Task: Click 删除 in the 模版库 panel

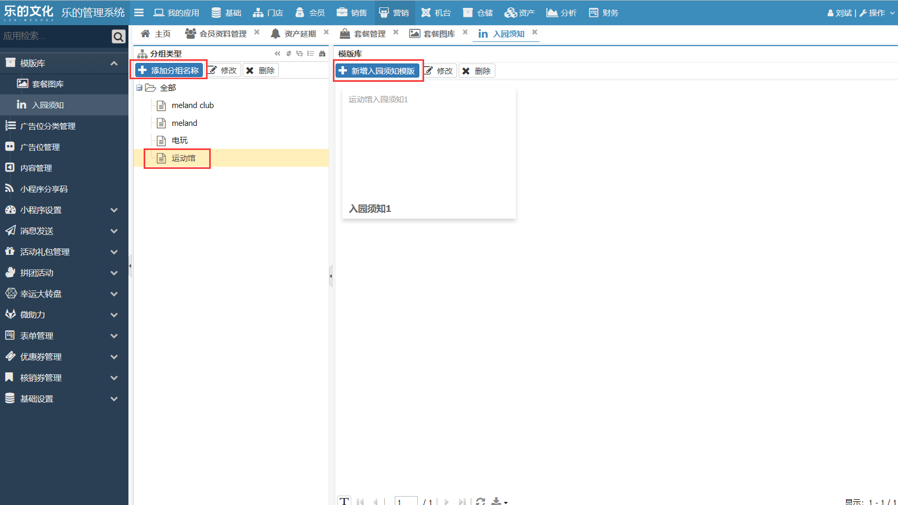Action: 477,71
